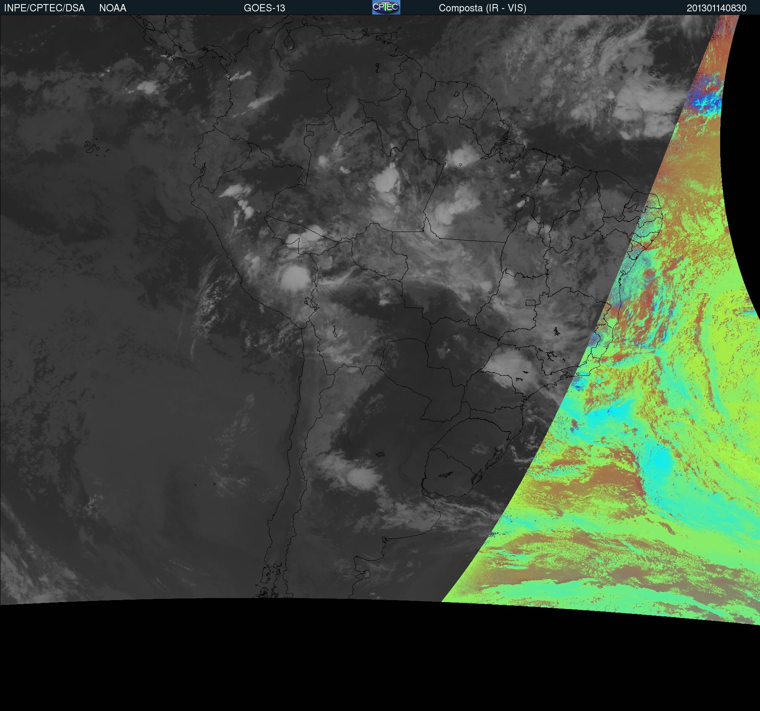Click the 201301140830 timestamp

tap(717, 8)
